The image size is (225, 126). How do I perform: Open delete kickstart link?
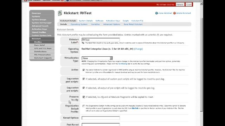click(184, 13)
